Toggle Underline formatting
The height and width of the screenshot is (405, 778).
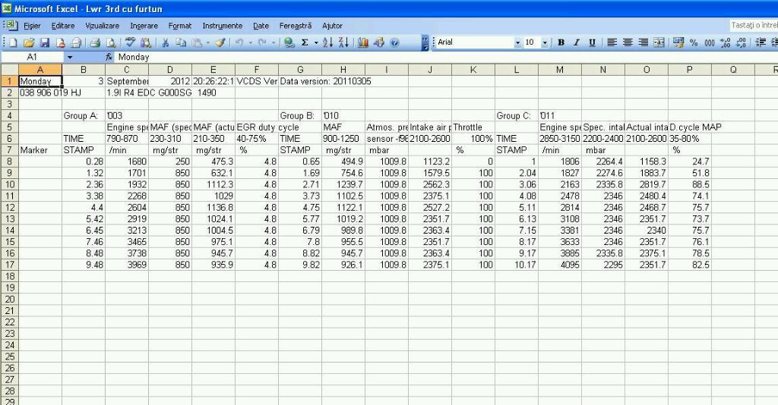click(x=592, y=43)
